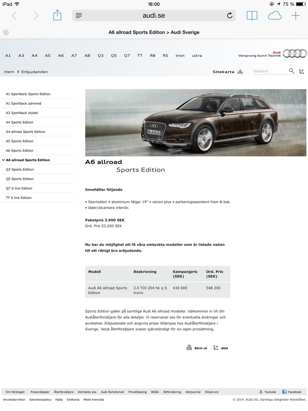Open A1 Sportback admired in sidebar
This screenshot has height=411, width=308.
[24, 104]
